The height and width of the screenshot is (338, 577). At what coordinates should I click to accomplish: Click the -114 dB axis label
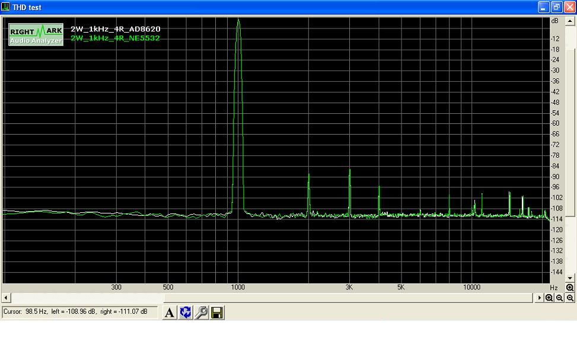tap(556, 219)
